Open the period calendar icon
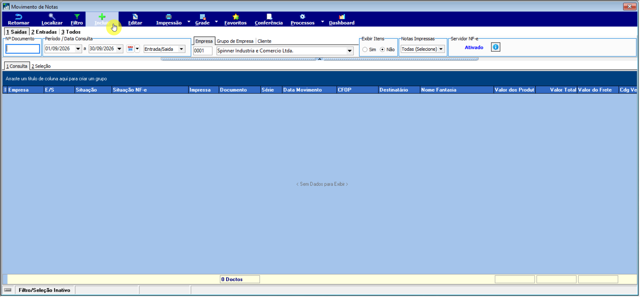This screenshot has width=640, height=297. 130,49
